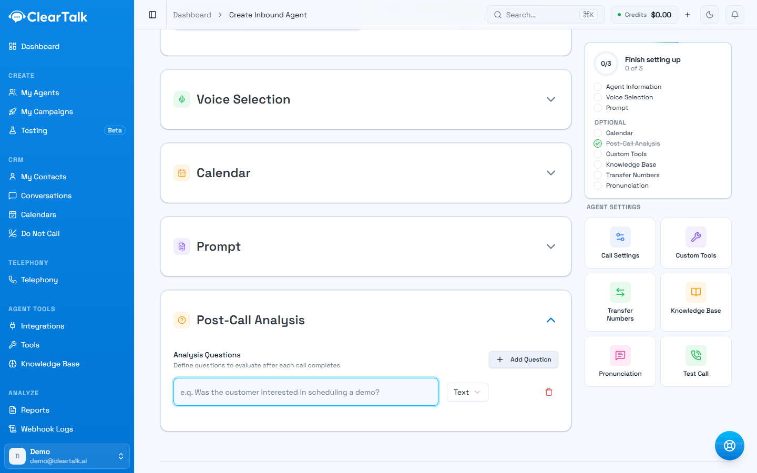Open Testing Beta in sidebar

point(67,130)
